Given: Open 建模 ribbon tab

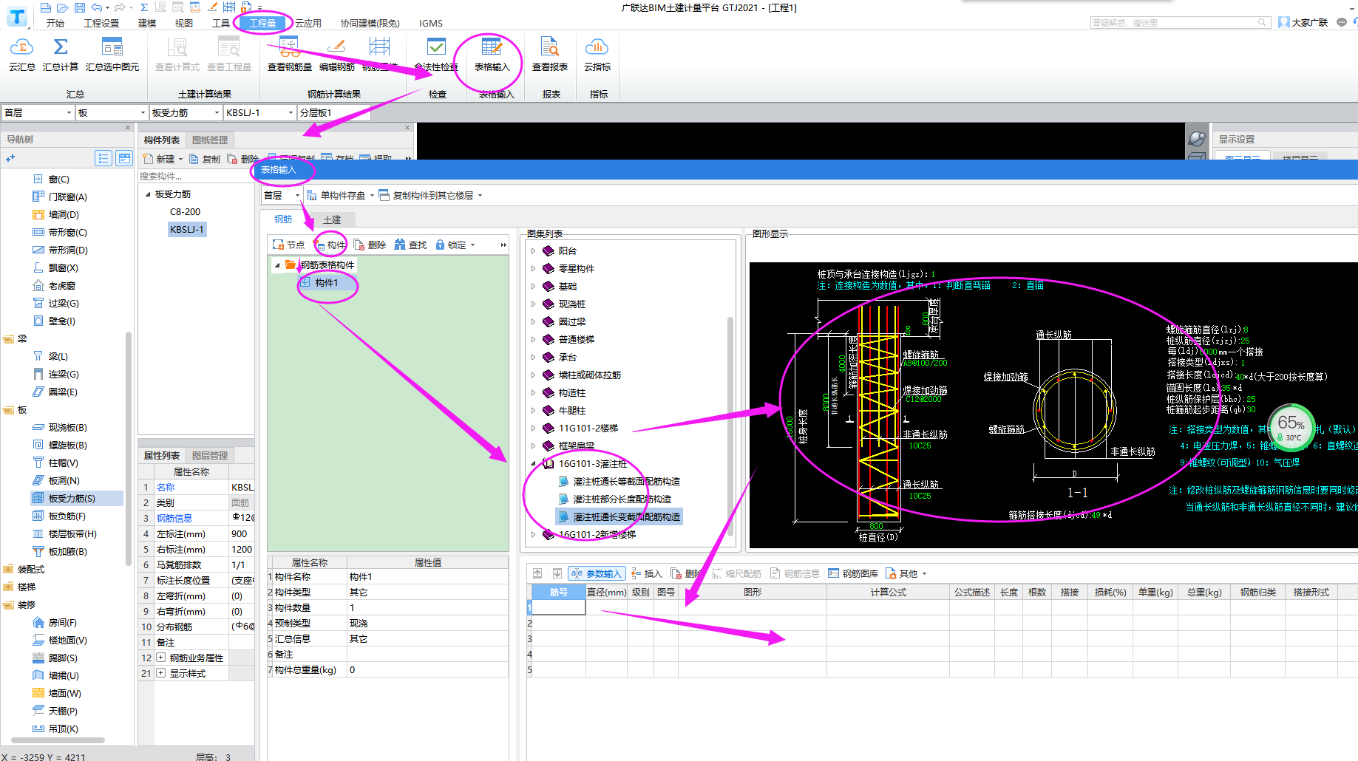Looking at the screenshot, I should [147, 23].
